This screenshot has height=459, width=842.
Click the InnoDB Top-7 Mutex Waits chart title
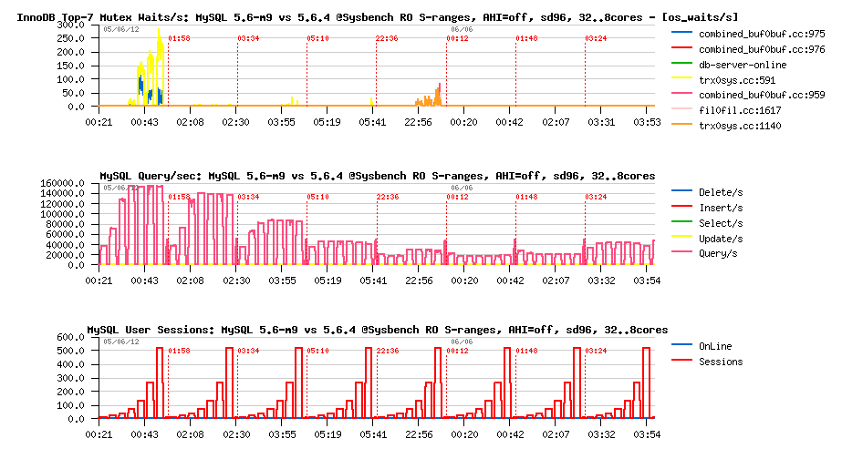(378, 17)
